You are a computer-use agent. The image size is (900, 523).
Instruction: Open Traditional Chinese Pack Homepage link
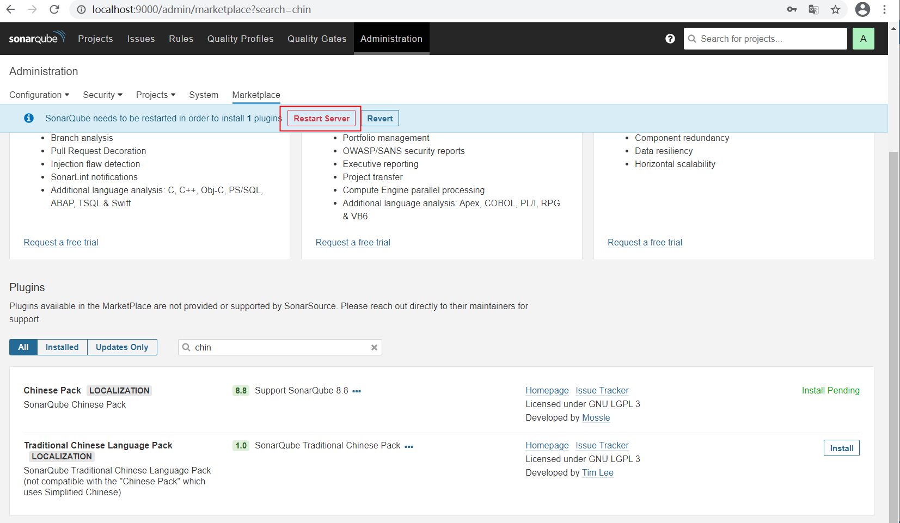coord(547,445)
